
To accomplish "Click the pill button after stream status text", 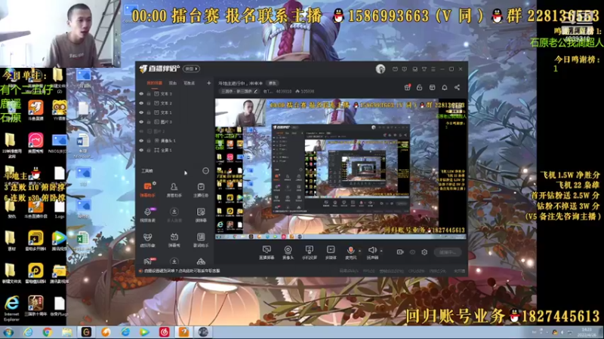I will pos(273,83).
